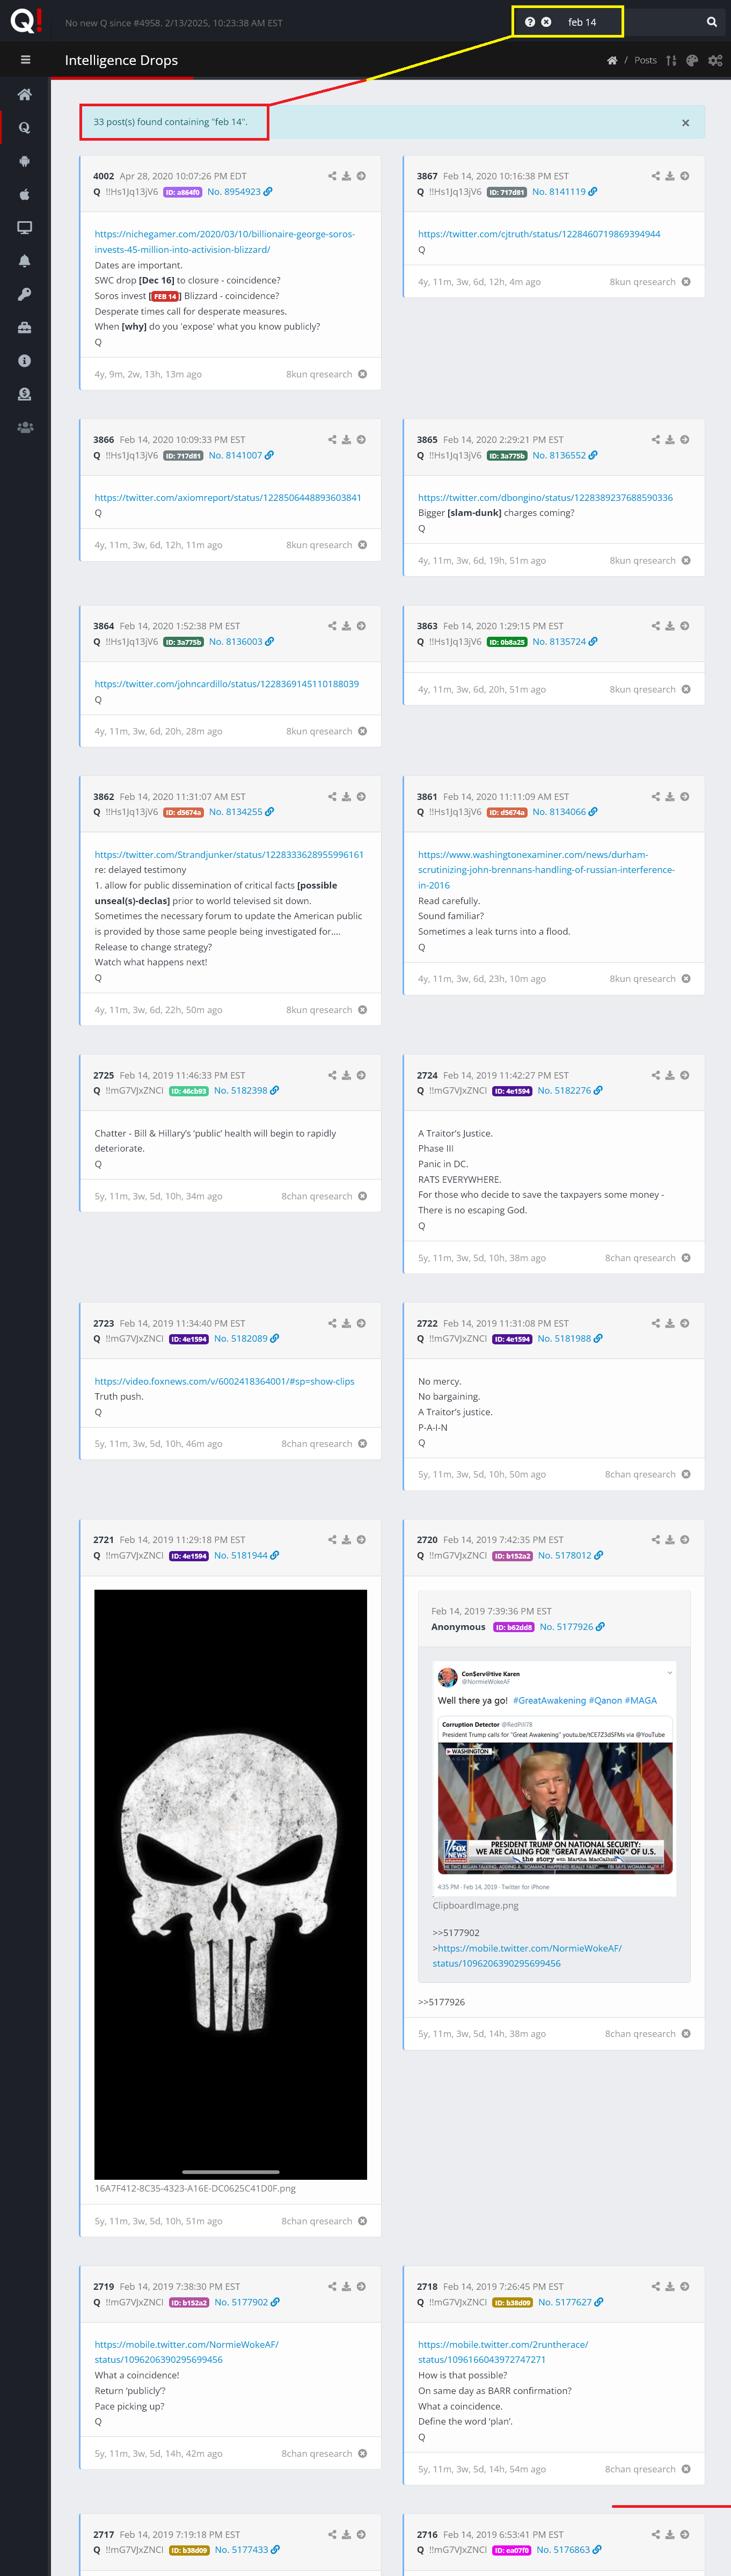The width and height of the screenshot is (731, 2576).
Task: Open the Trump tweet screenshot in post 2720
Action: 555,1778
